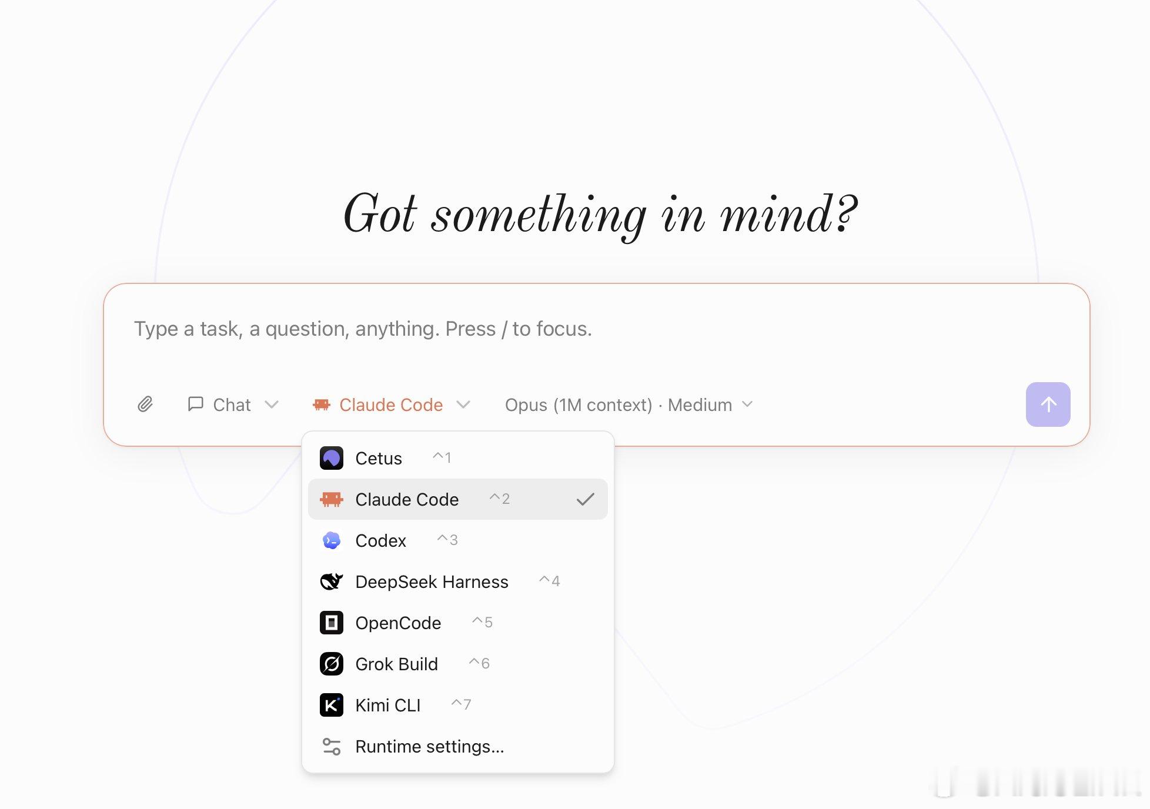This screenshot has height=809, width=1150.
Task: Click the ^5 shortcut hint next to OpenCode
Action: point(483,622)
